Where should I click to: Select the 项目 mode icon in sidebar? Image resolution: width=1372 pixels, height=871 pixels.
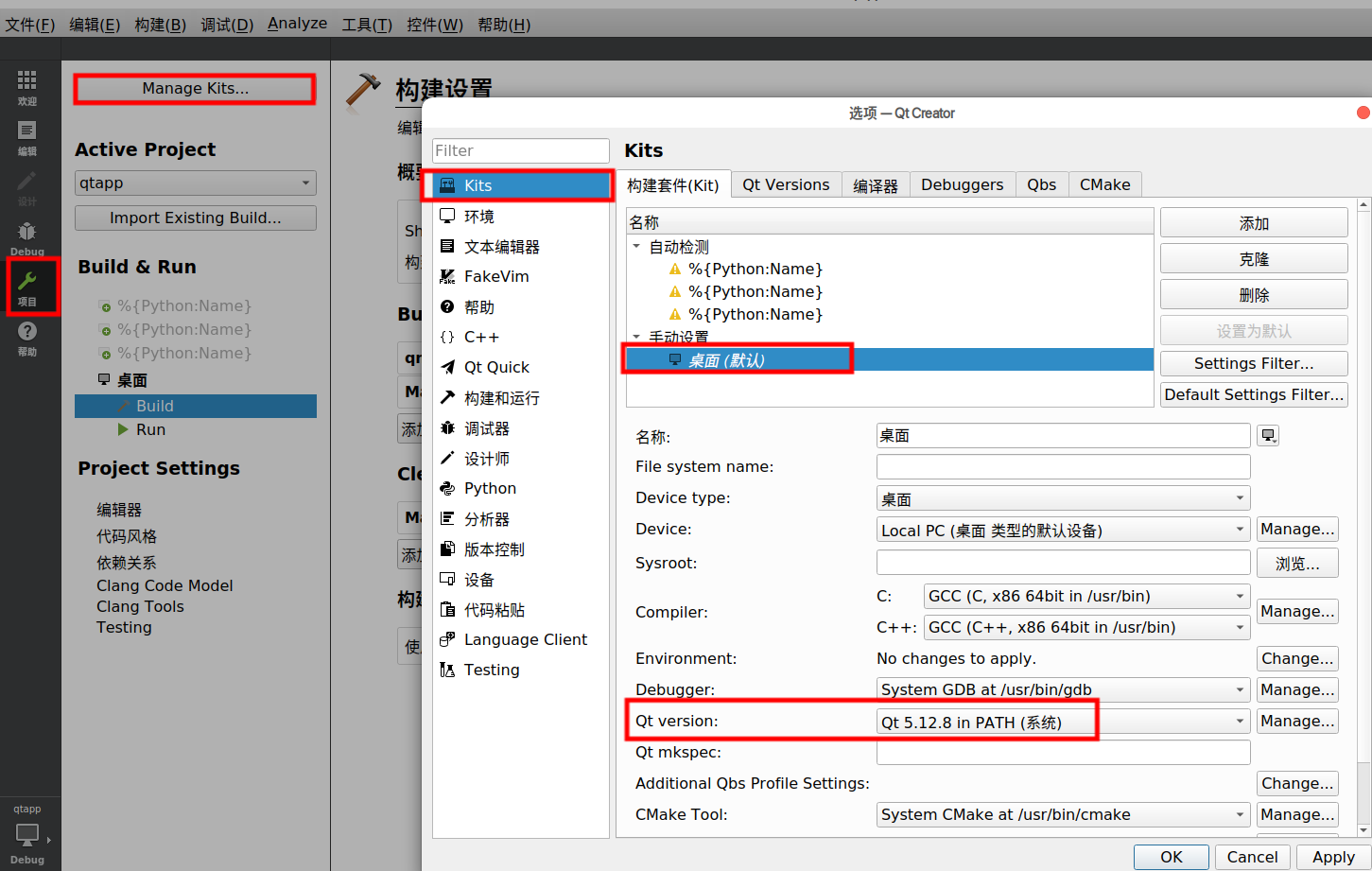coord(31,287)
